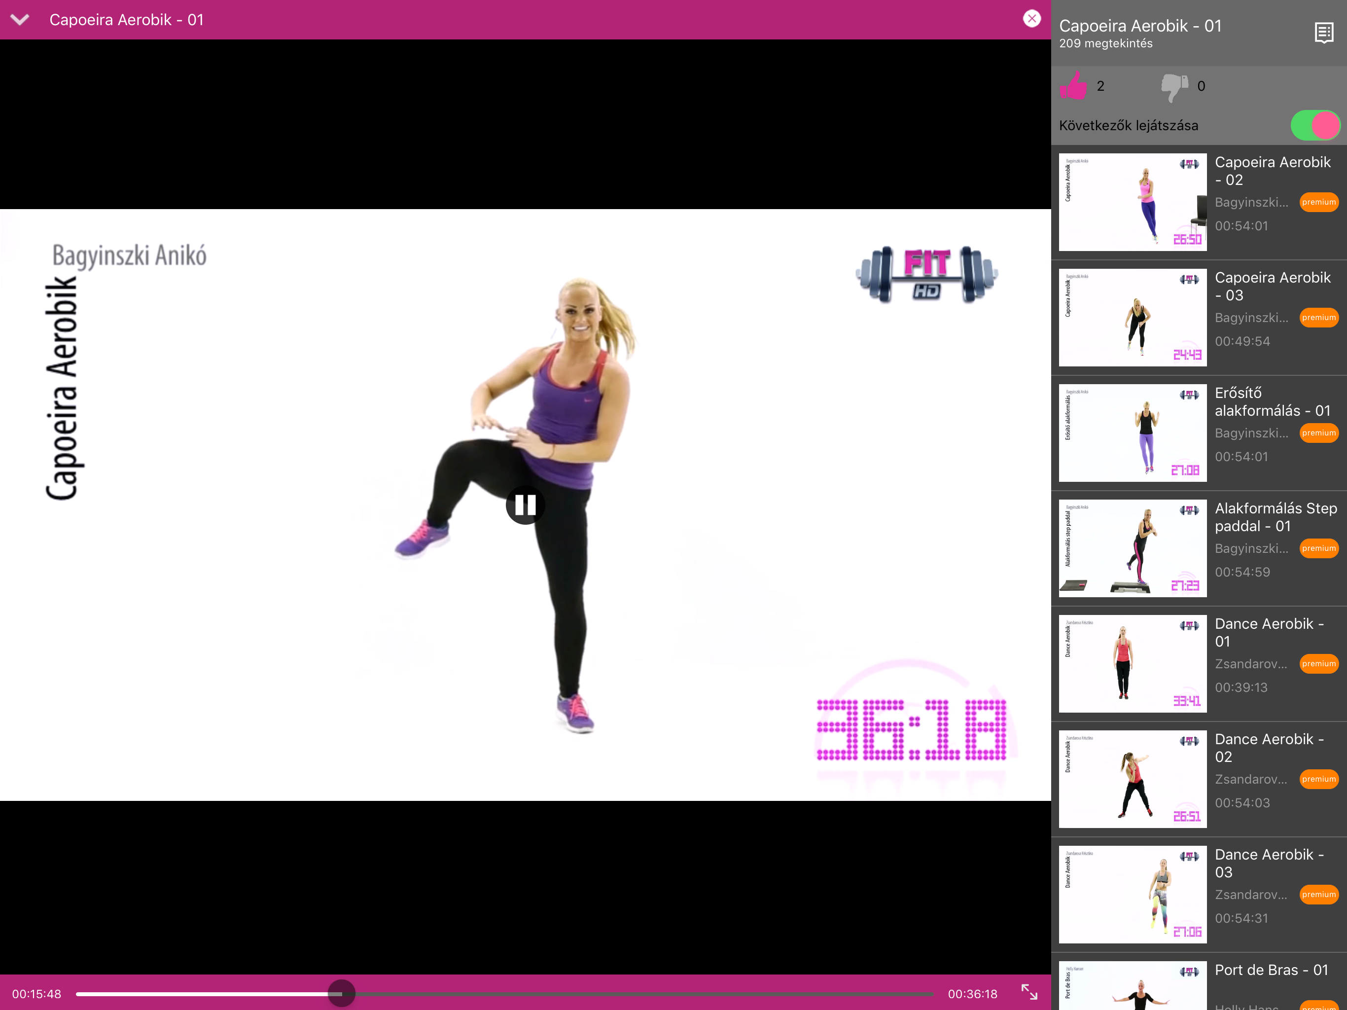Screen dimensions: 1347x1010
Task: Collapse the video player with the down chevron
Action: pyautogui.click(x=20, y=20)
